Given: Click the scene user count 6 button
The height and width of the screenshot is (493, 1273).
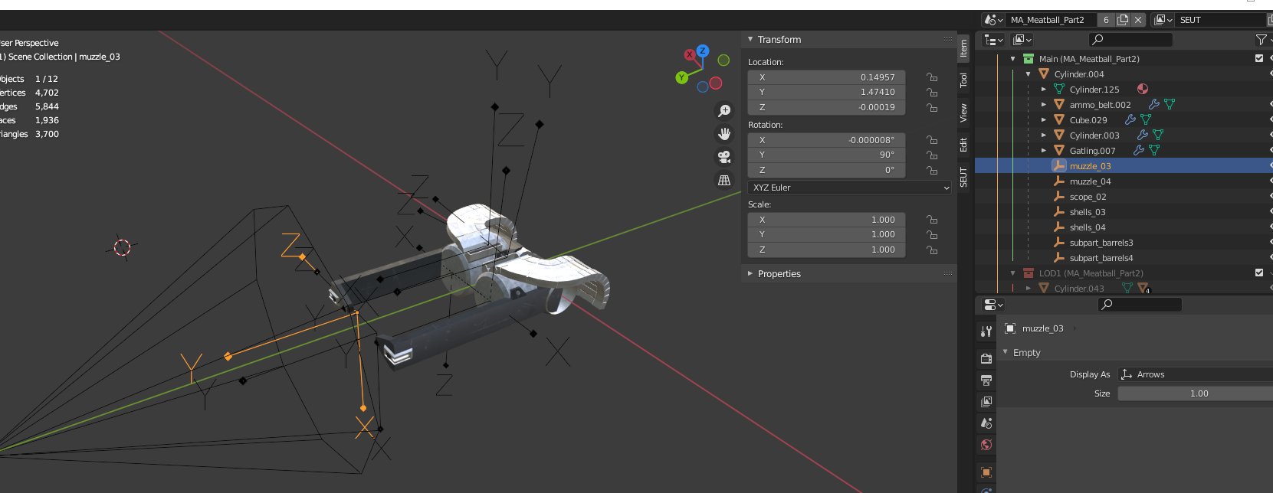Looking at the screenshot, I should 1106,20.
